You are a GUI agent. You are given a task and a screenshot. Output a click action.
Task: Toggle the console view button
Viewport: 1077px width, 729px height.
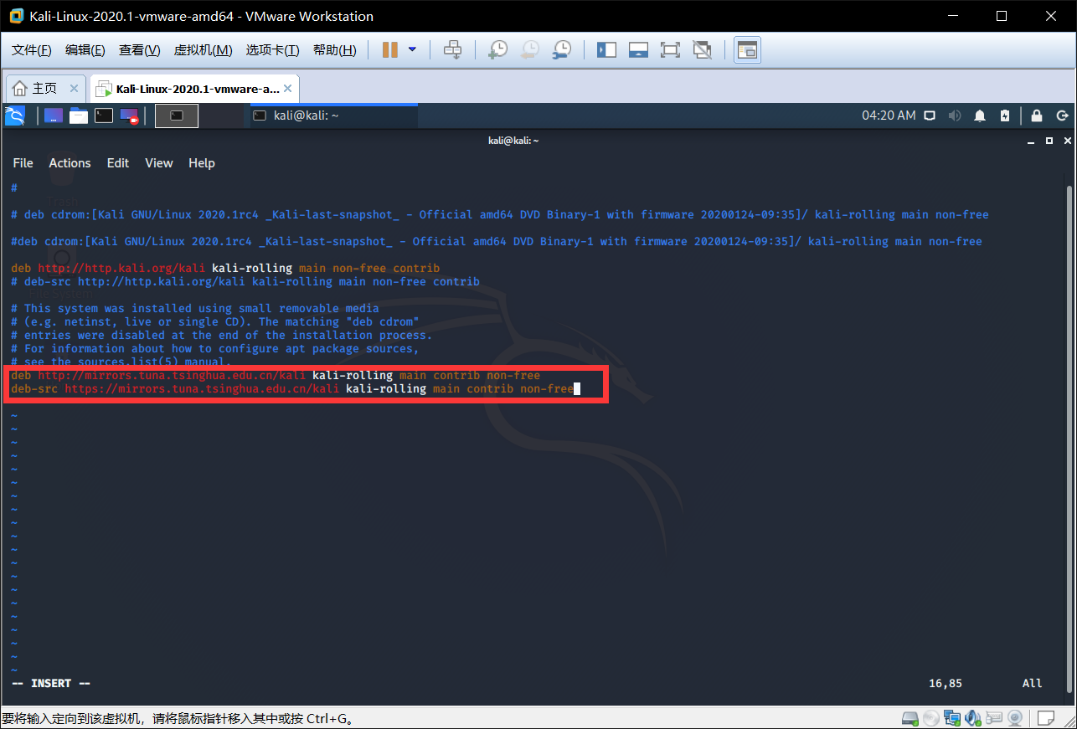[747, 50]
